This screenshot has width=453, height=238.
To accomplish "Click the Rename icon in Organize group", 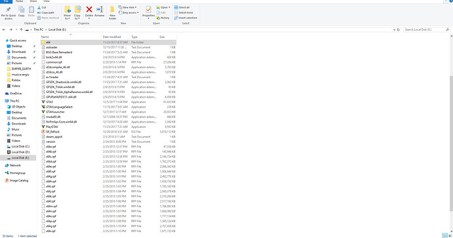I will (99, 12).
